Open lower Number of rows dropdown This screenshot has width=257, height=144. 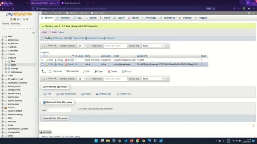click(x=82, y=79)
